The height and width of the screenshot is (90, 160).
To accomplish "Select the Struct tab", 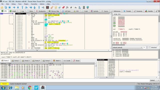I will [76, 60].
